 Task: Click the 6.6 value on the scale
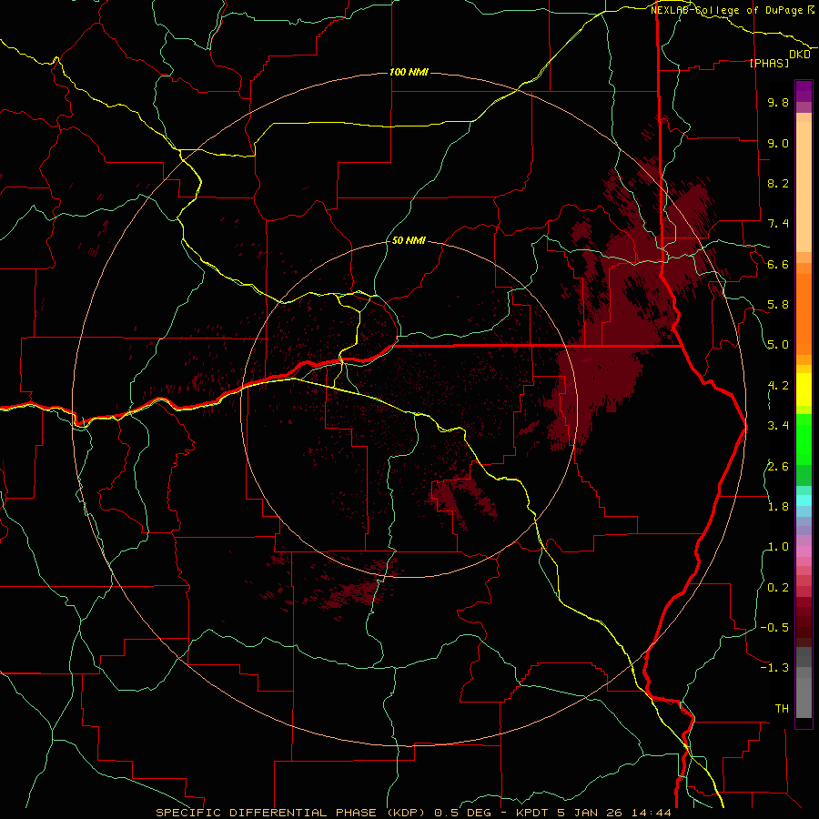(778, 264)
